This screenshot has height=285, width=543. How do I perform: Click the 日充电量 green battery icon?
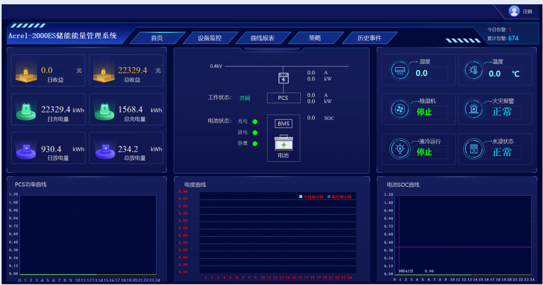[26, 110]
